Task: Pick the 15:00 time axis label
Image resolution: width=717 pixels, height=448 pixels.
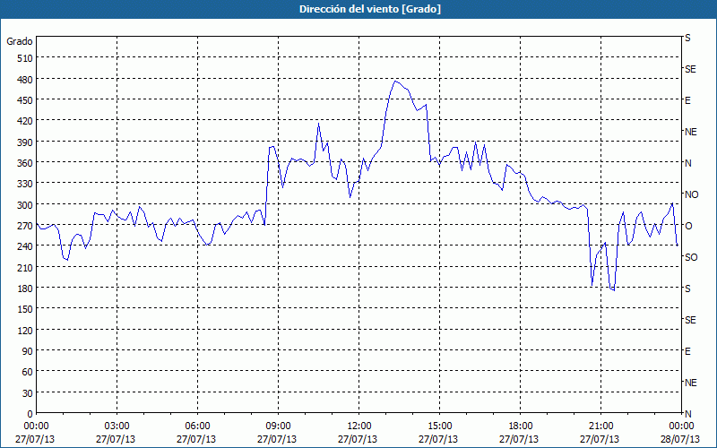Action: [x=439, y=426]
